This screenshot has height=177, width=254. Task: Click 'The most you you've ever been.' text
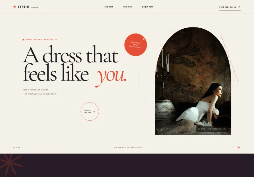(x=40, y=94)
